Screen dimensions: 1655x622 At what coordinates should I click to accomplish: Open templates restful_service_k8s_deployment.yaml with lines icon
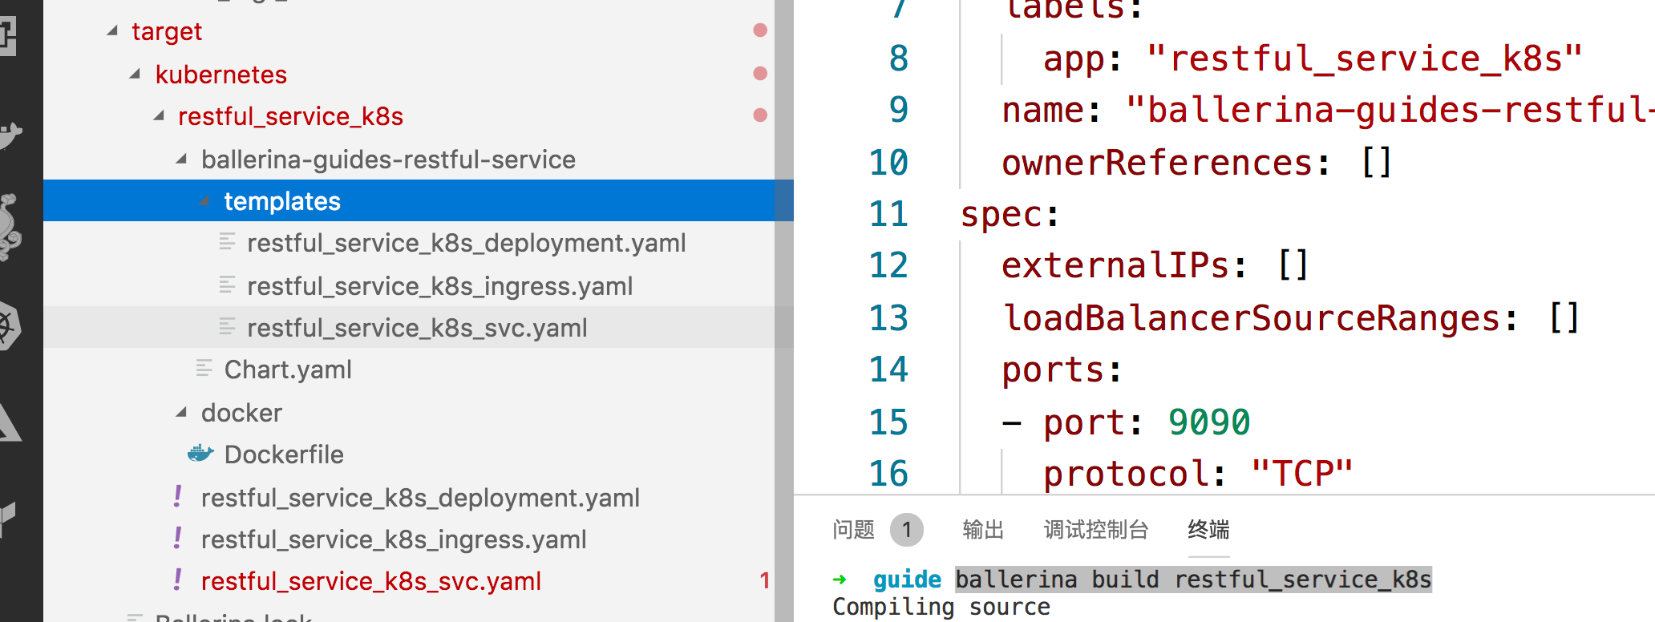[467, 243]
